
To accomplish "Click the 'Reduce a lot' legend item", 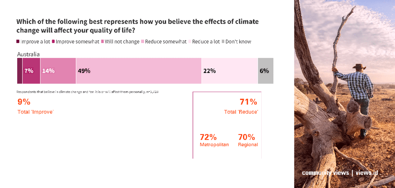I will (204, 41).
